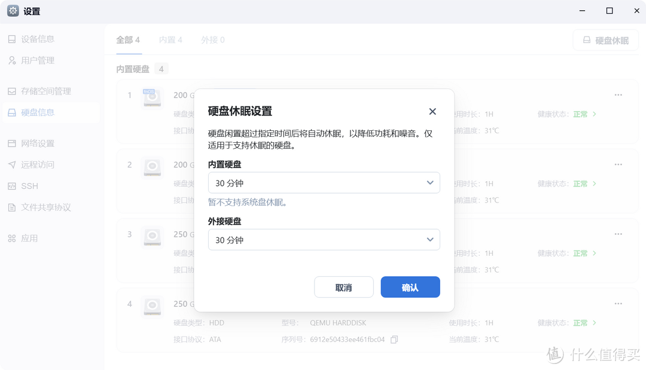
Task: Open the 内置硬盘 sleep time dropdown
Action: tap(324, 183)
